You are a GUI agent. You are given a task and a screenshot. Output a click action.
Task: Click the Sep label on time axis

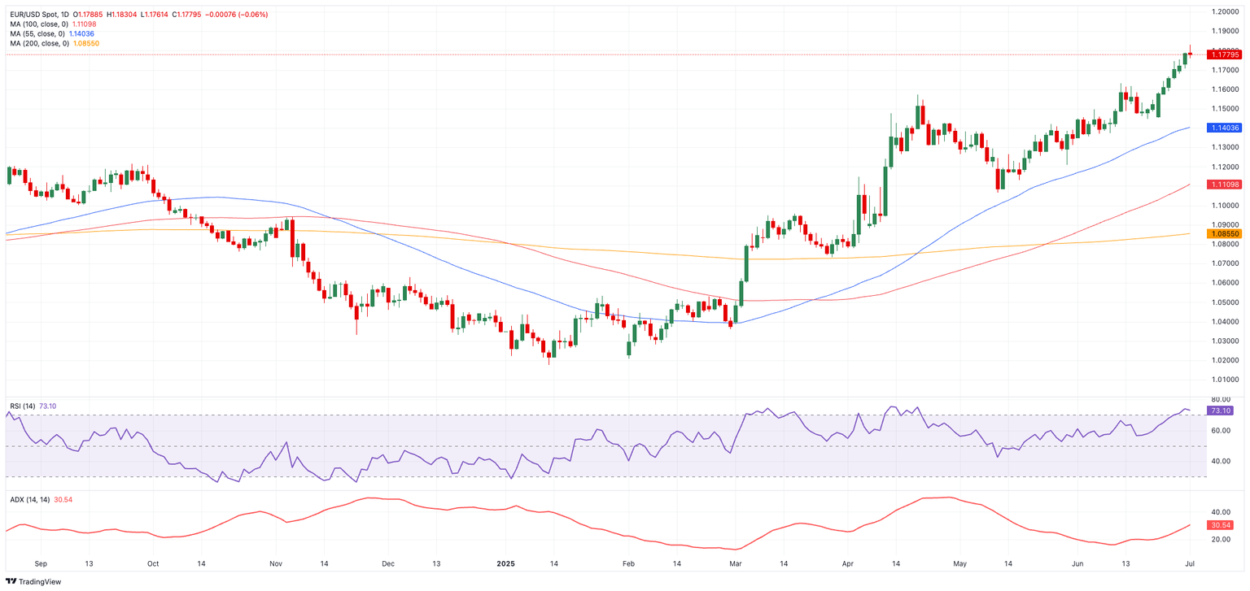point(41,563)
